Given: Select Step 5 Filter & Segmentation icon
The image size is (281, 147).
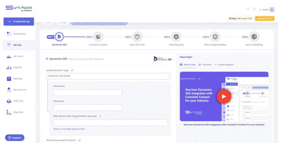Looking at the screenshot, I should pyautogui.click(x=215, y=37).
